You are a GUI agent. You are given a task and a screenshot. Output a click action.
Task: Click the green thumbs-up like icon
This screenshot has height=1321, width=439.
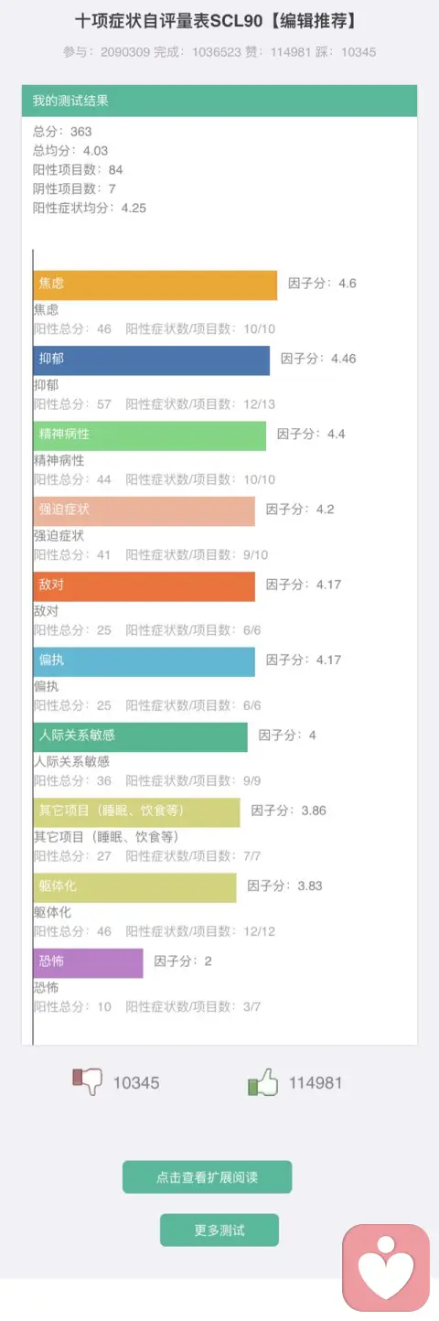(262, 1082)
